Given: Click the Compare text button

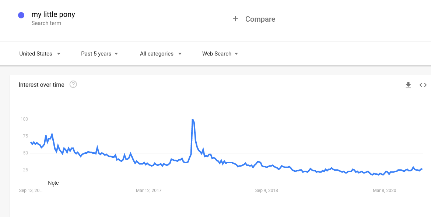Looking at the screenshot, I should coord(260,19).
